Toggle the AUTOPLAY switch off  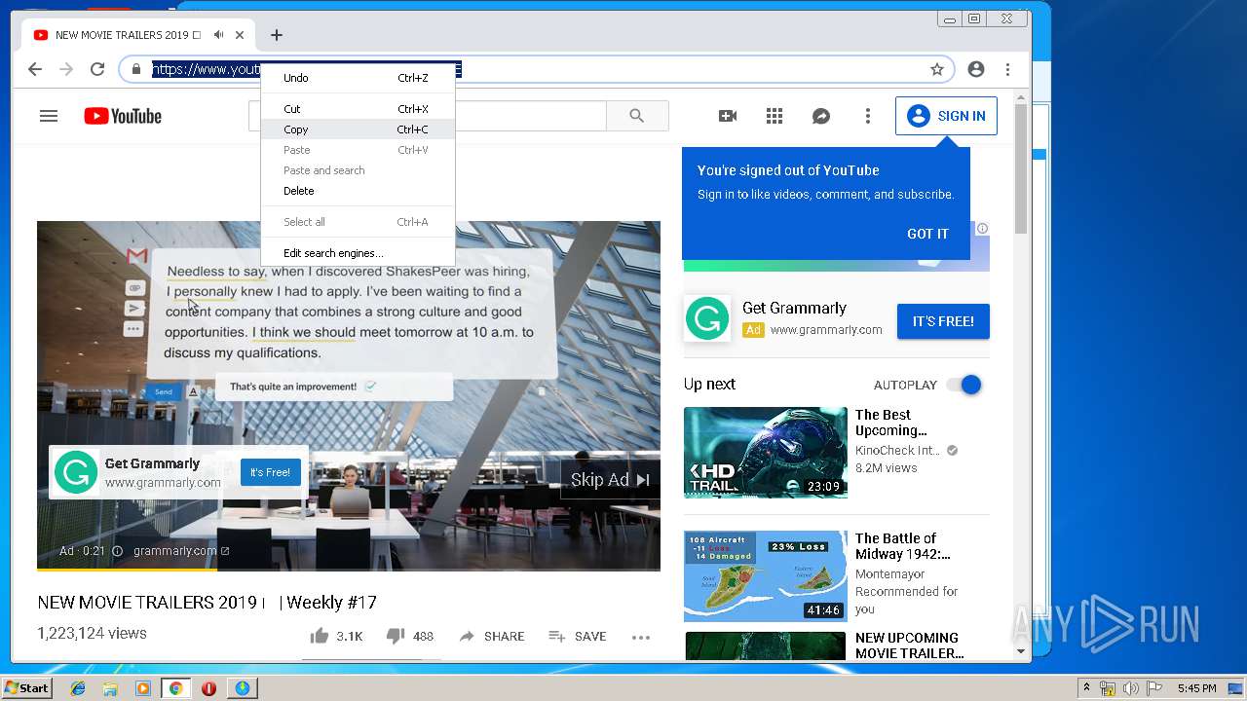964,385
